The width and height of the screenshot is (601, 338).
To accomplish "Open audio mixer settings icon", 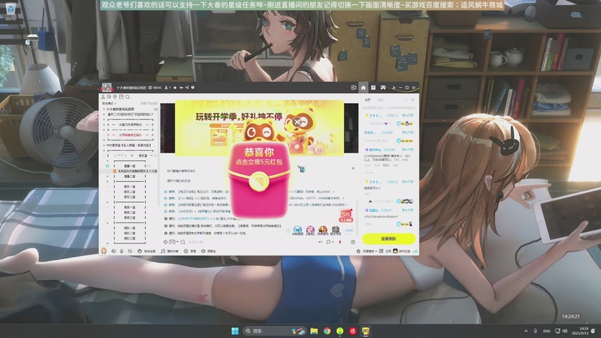I will pos(130,251).
